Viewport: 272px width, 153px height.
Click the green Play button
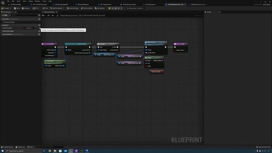click(110, 8)
